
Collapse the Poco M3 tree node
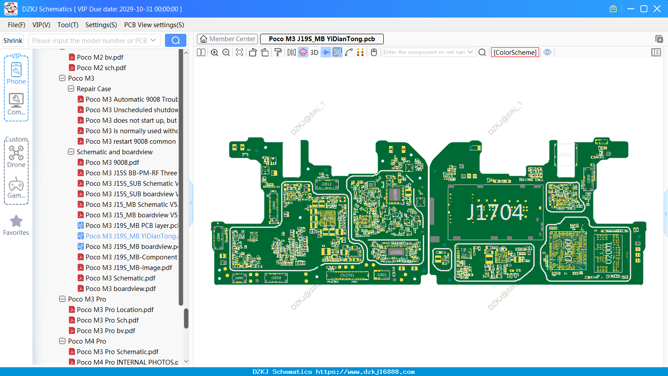(62, 78)
